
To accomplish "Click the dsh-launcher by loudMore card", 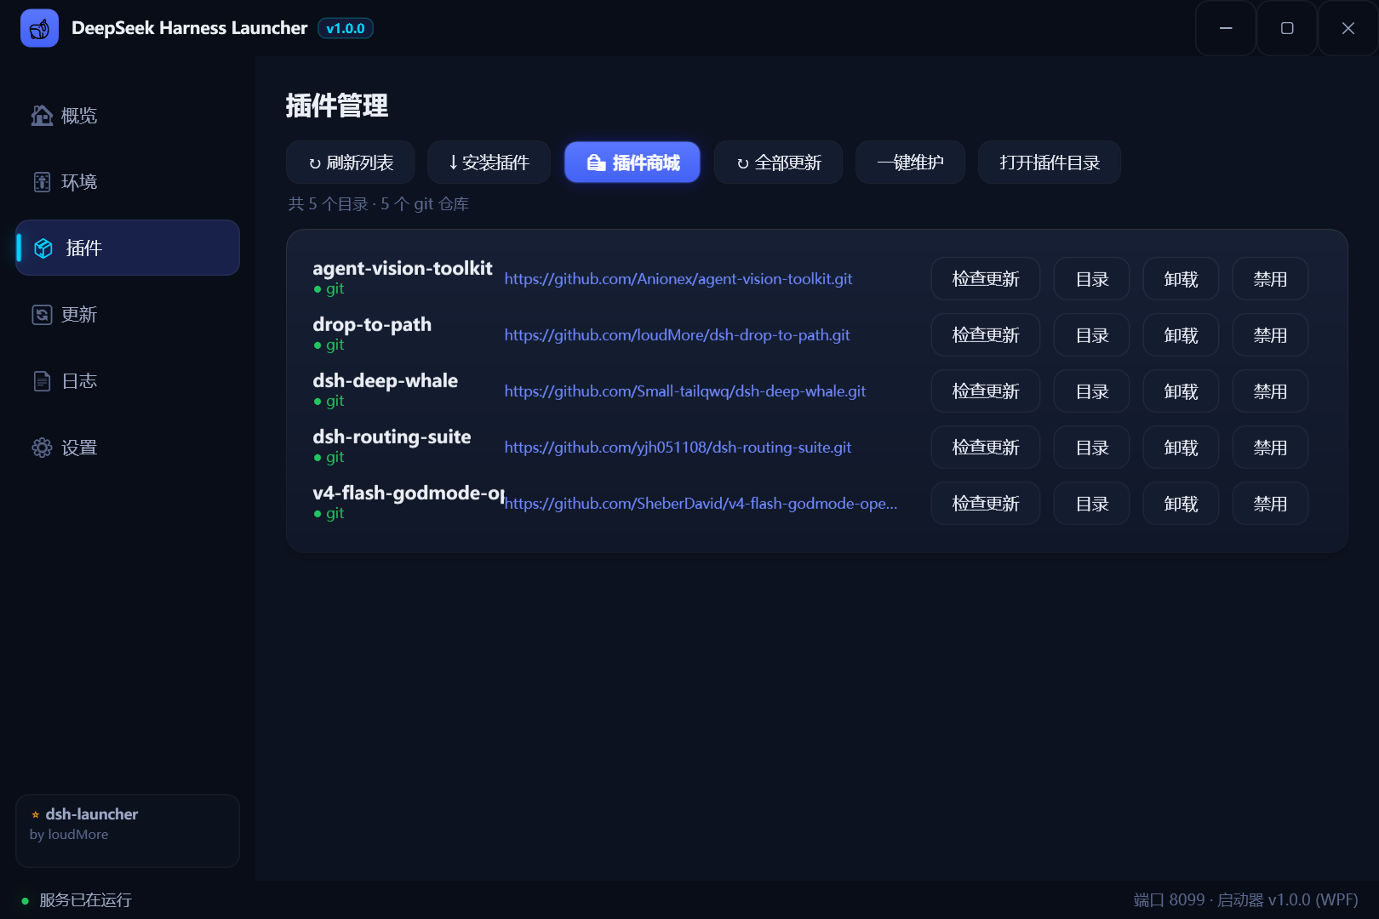I will point(128,831).
